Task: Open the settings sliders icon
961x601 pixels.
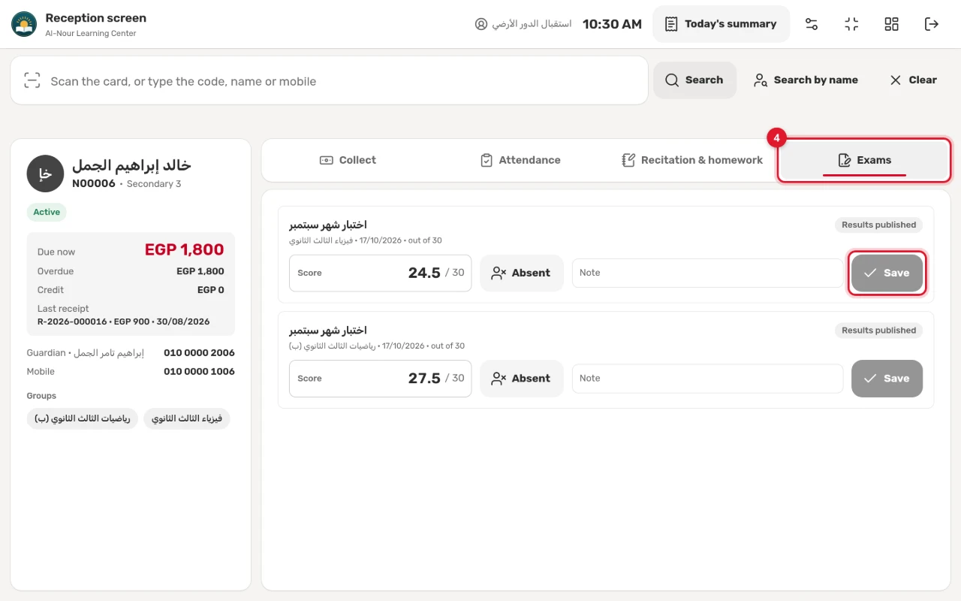Action: tap(812, 24)
